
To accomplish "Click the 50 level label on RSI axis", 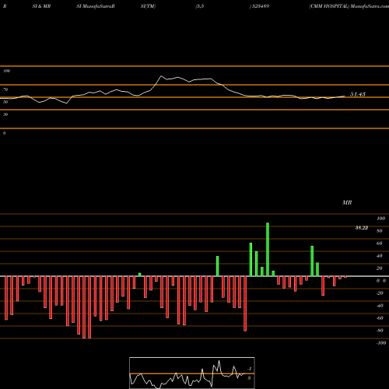I will click(x=5, y=102).
